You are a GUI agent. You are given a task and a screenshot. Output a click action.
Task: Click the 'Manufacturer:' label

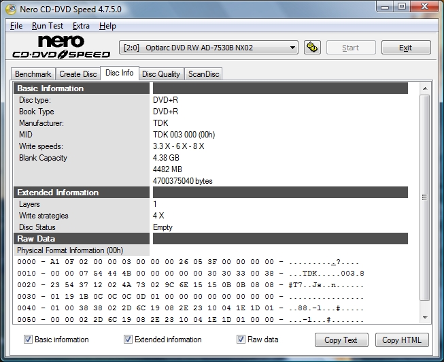click(41, 123)
